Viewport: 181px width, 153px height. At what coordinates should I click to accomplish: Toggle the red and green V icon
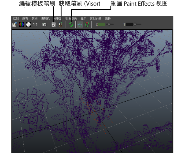(87, 24)
